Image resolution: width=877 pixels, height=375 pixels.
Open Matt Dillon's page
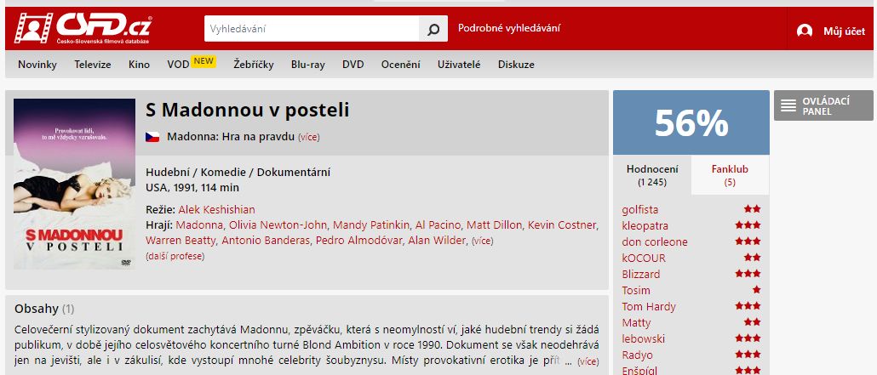tap(495, 225)
